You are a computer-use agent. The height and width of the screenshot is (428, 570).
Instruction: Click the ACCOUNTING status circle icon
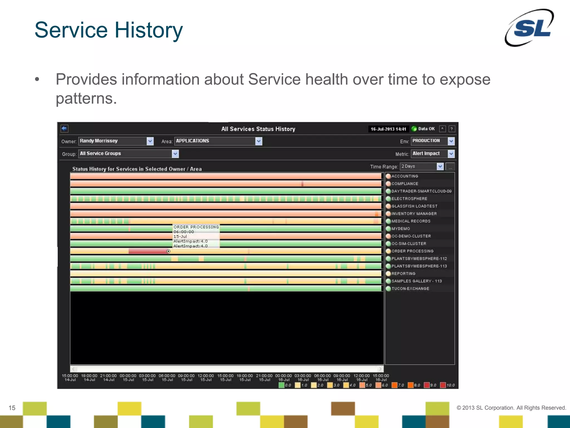click(x=388, y=176)
